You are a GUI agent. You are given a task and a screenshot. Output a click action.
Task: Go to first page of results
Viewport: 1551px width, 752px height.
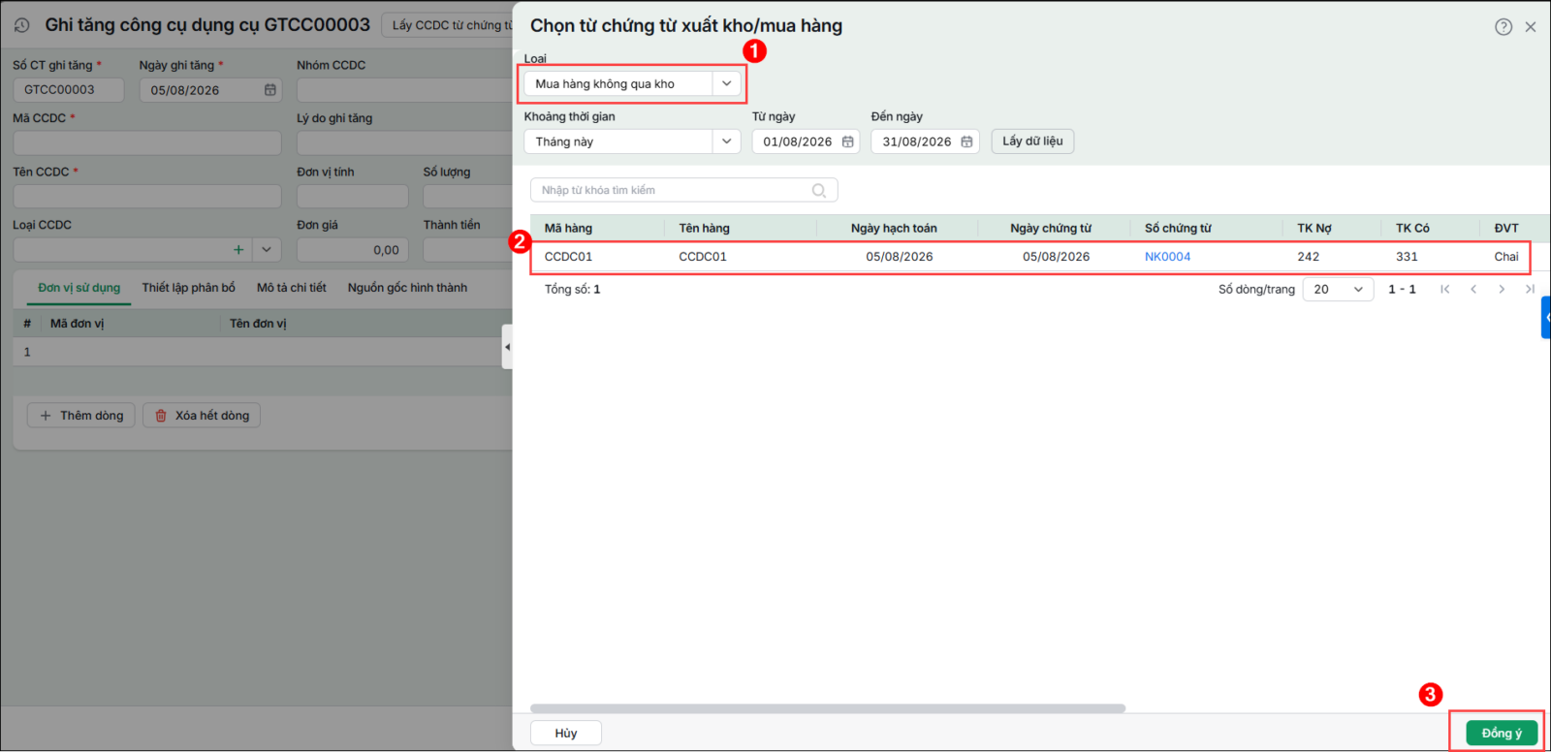pyautogui.click(x=1445, y=289)
